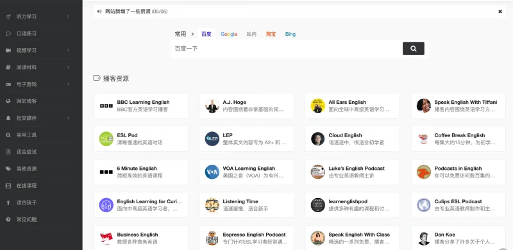Click the bell icon beside 社交媒体

coord(8,118)
